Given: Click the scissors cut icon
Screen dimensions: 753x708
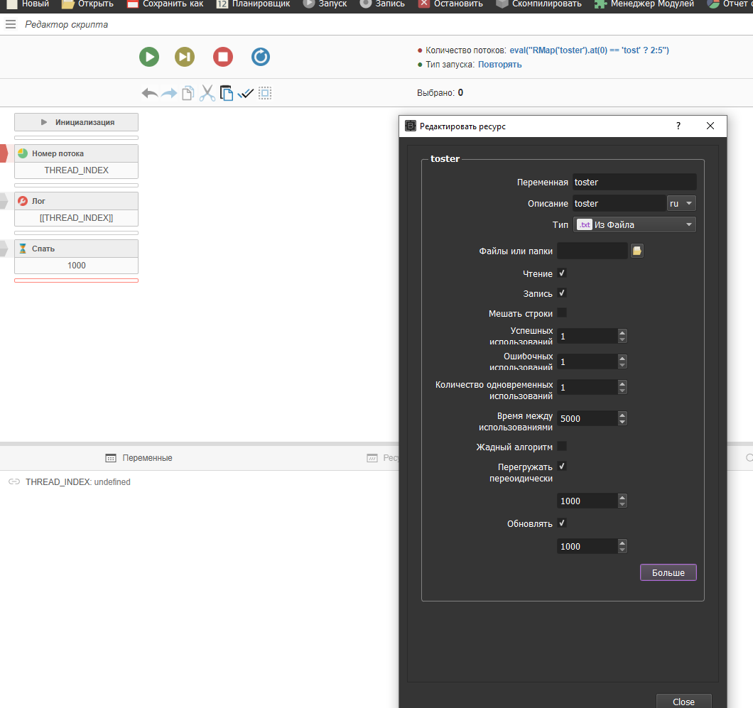Looking at the screenshot, I should pos(207,93).
